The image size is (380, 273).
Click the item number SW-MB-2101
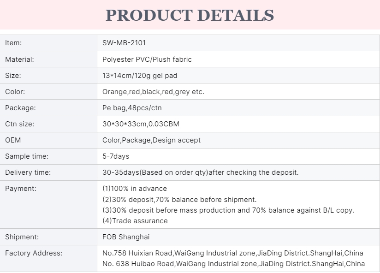click(x=124, y=43)
